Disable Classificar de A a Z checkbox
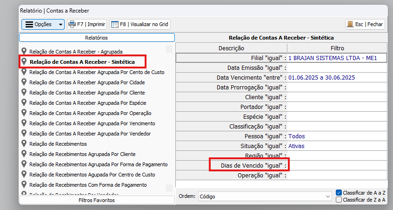 click(x=339, y=192)
